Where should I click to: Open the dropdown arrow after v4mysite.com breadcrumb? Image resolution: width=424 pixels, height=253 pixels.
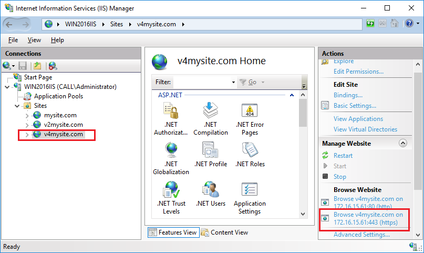[x=183, y=24]
